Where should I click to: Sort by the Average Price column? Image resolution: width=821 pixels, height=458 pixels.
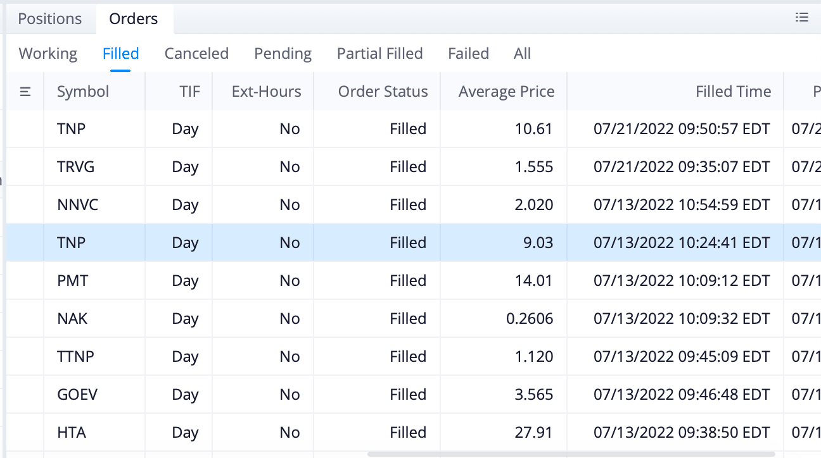[506, 92]
